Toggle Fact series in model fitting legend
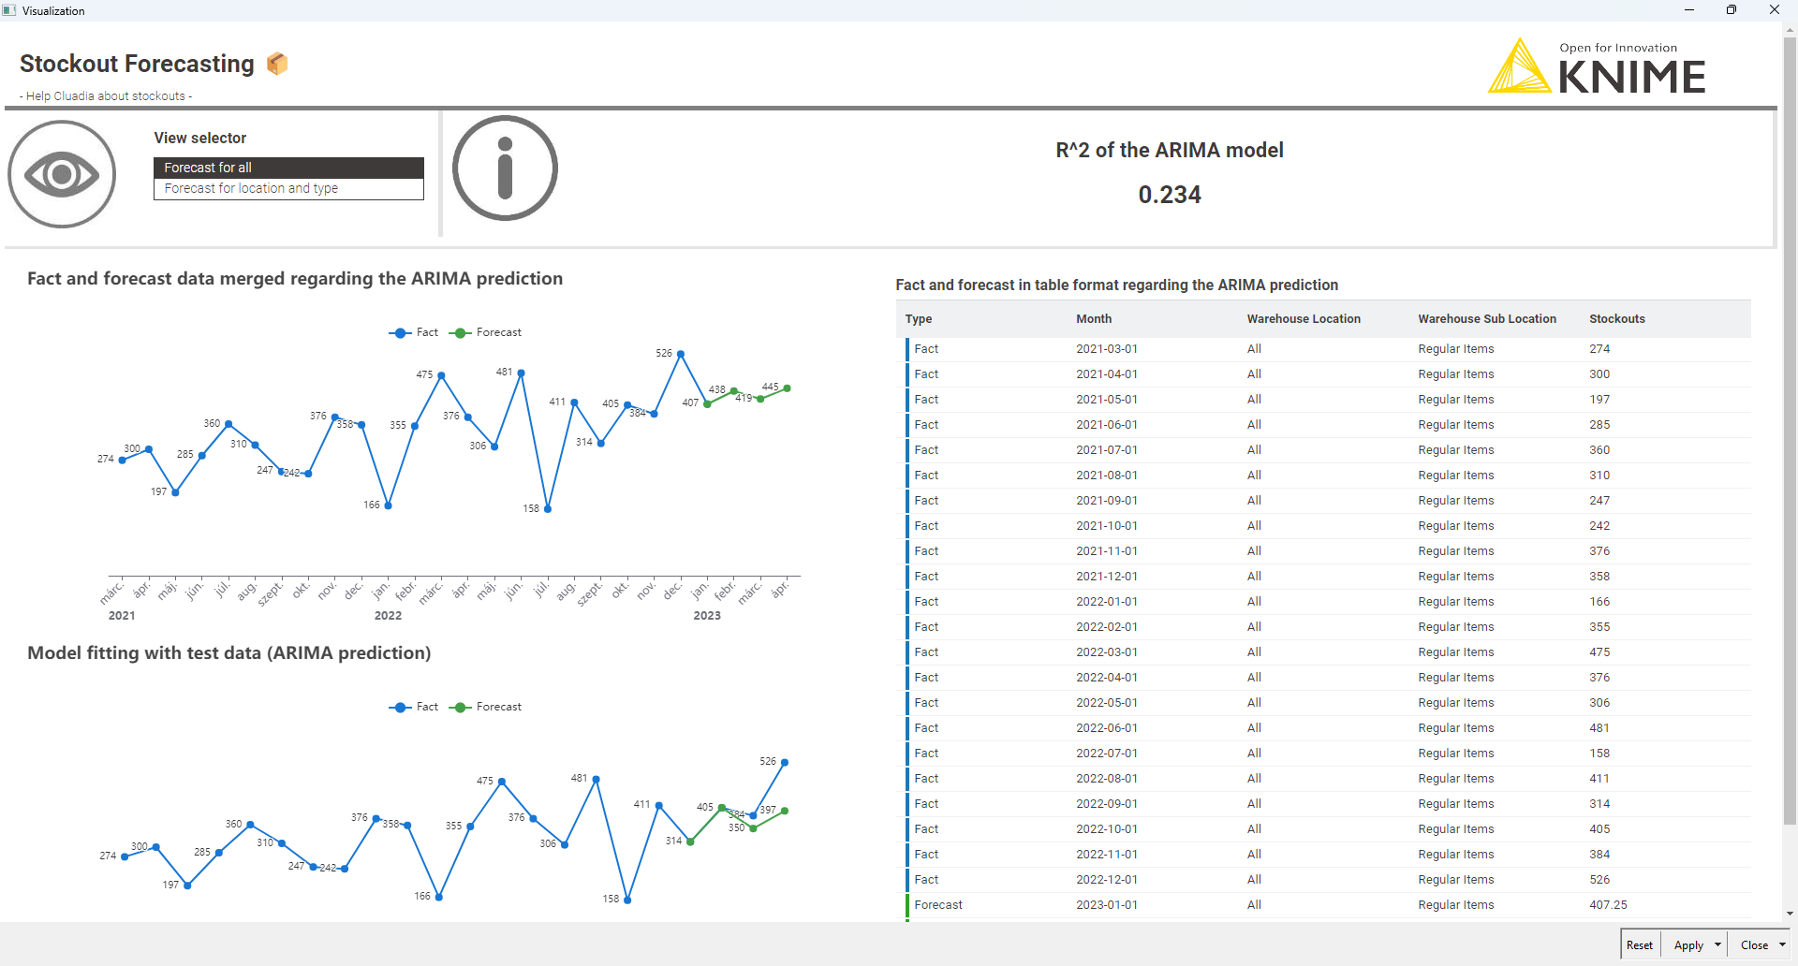The height and width of the screenshot is (966, 1798). 414,707
